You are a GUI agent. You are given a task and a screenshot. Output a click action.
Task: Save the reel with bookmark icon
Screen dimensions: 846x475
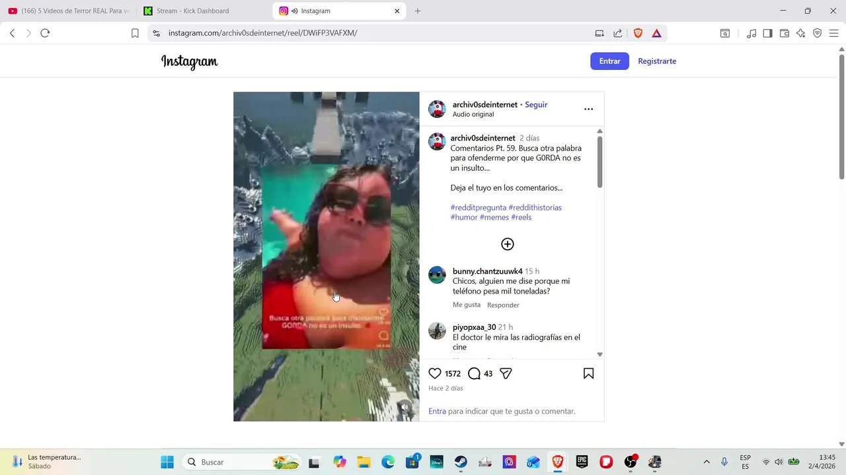(588, 373)
